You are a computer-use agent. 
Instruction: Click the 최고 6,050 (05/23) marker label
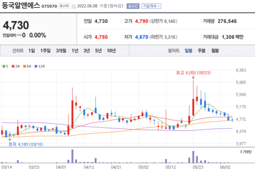point(193,73)
